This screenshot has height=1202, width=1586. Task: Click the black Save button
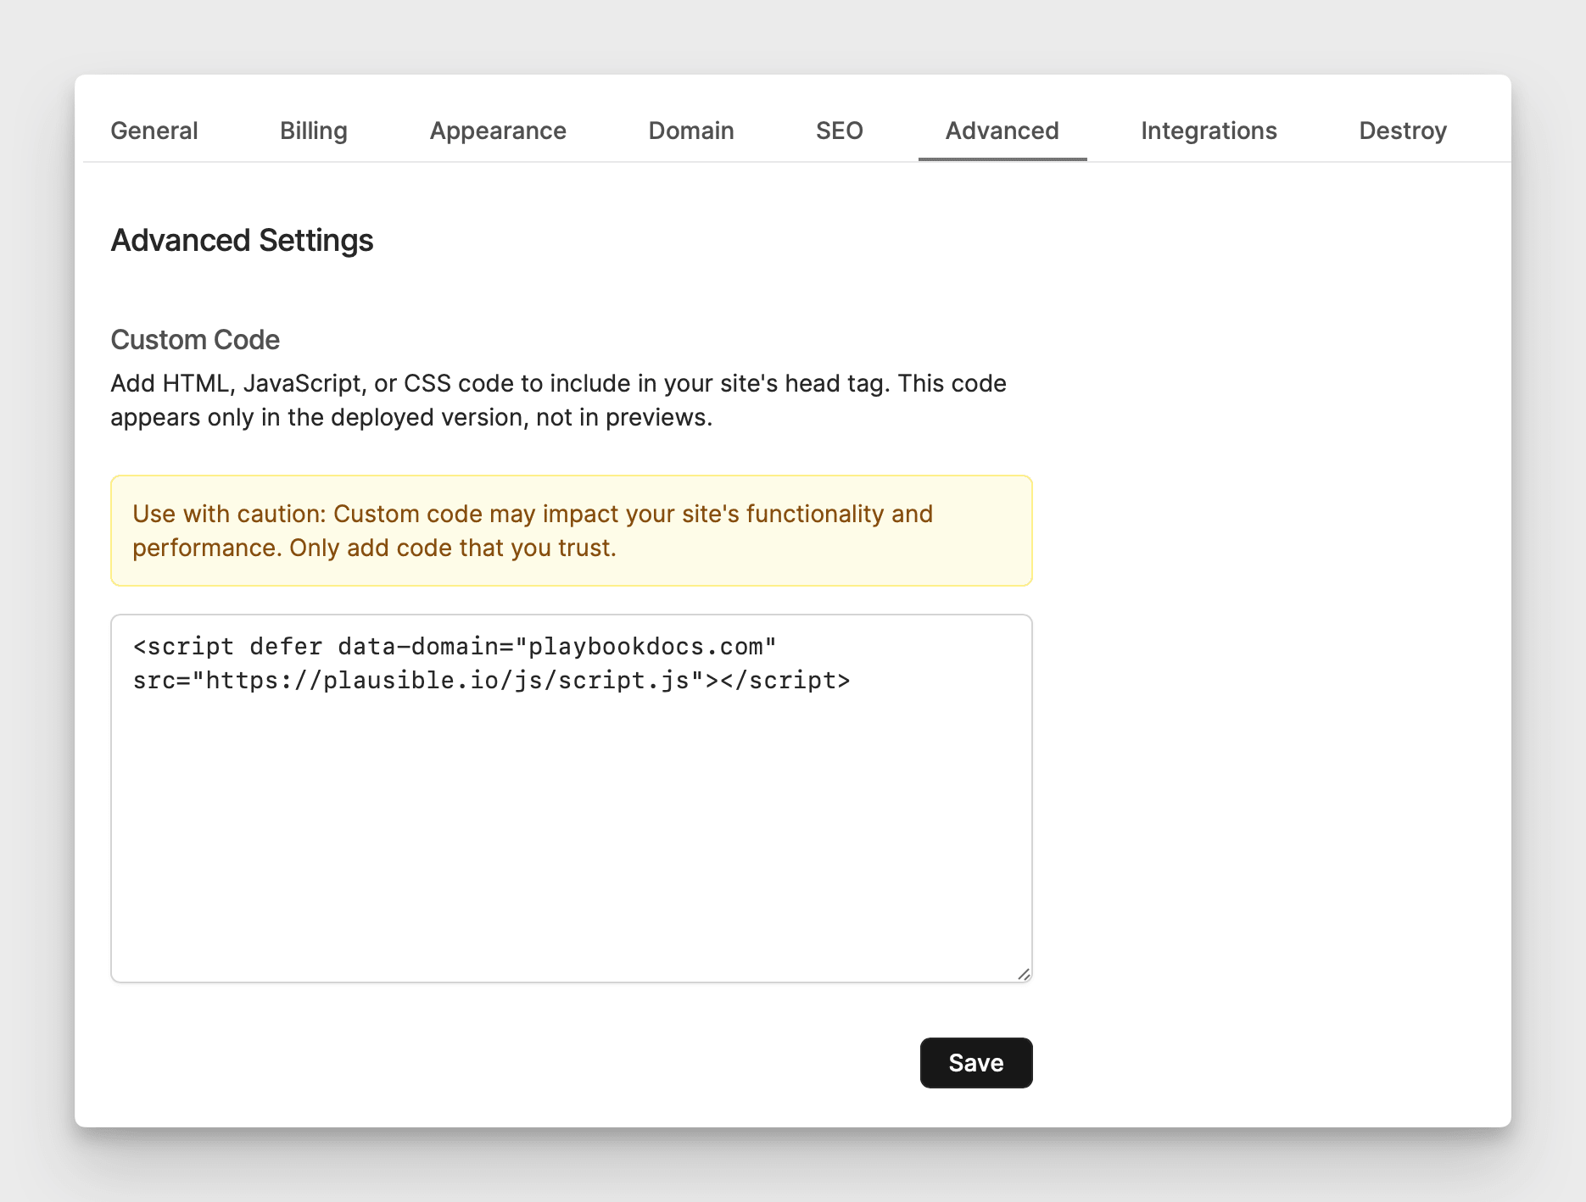tap(976, 1062)
